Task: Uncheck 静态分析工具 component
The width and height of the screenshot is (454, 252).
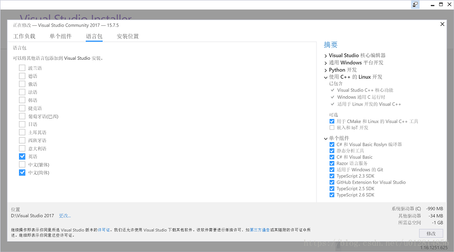Action: [332, 151]
